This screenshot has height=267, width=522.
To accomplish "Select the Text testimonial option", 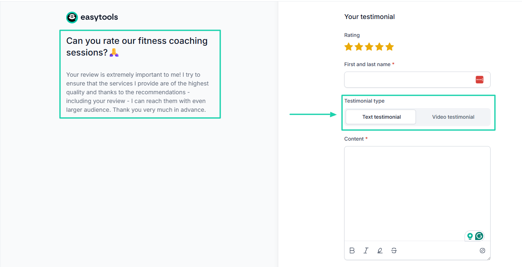I will 381,117.
